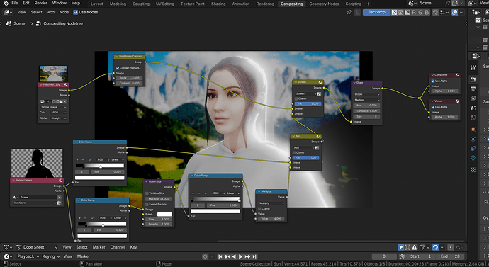Toggle the Use Nodes checkbox
This screenshot has width=489, height=267.
(75, 13)
